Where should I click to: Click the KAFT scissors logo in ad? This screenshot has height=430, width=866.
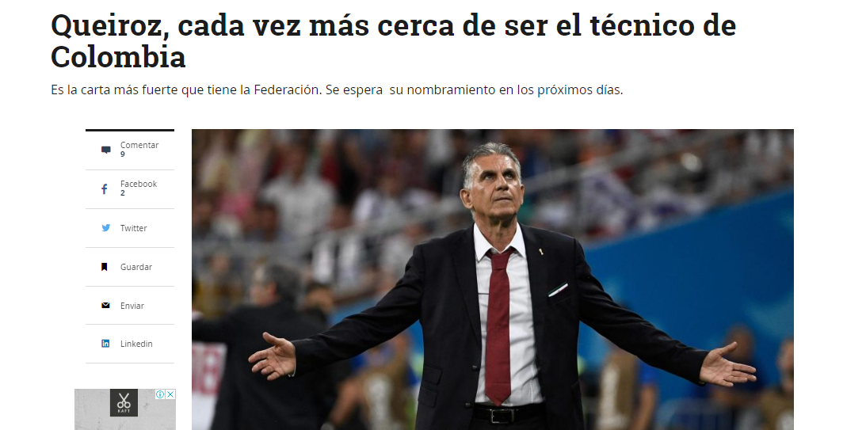click(124, 402)
